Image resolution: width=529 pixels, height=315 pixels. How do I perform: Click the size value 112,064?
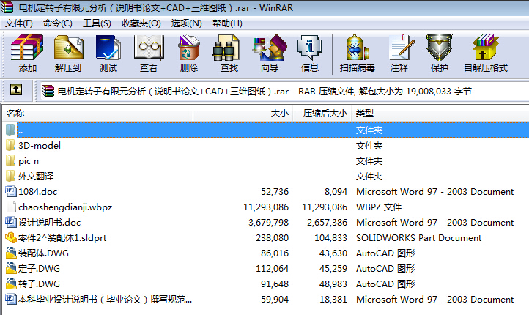tap(273, 269)
